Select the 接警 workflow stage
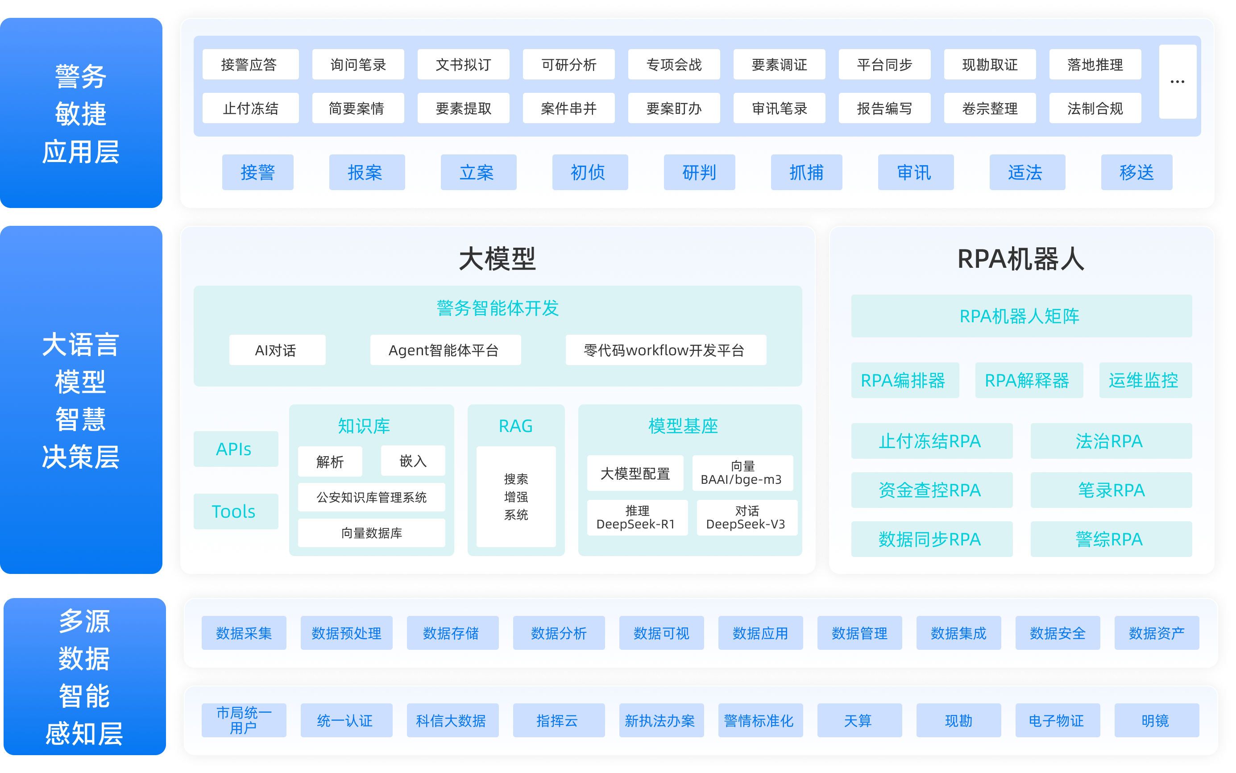Image resolution: width=1236 pixels, height=773 pixels. [x=257, y=172]
